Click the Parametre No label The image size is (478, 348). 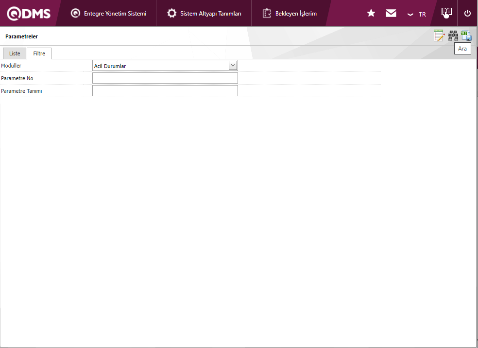click(x=17, y=78)
